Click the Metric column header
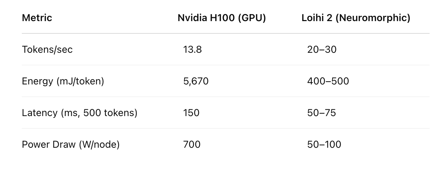The height and width of the screenshot is (172, 444). click(37, 18)
